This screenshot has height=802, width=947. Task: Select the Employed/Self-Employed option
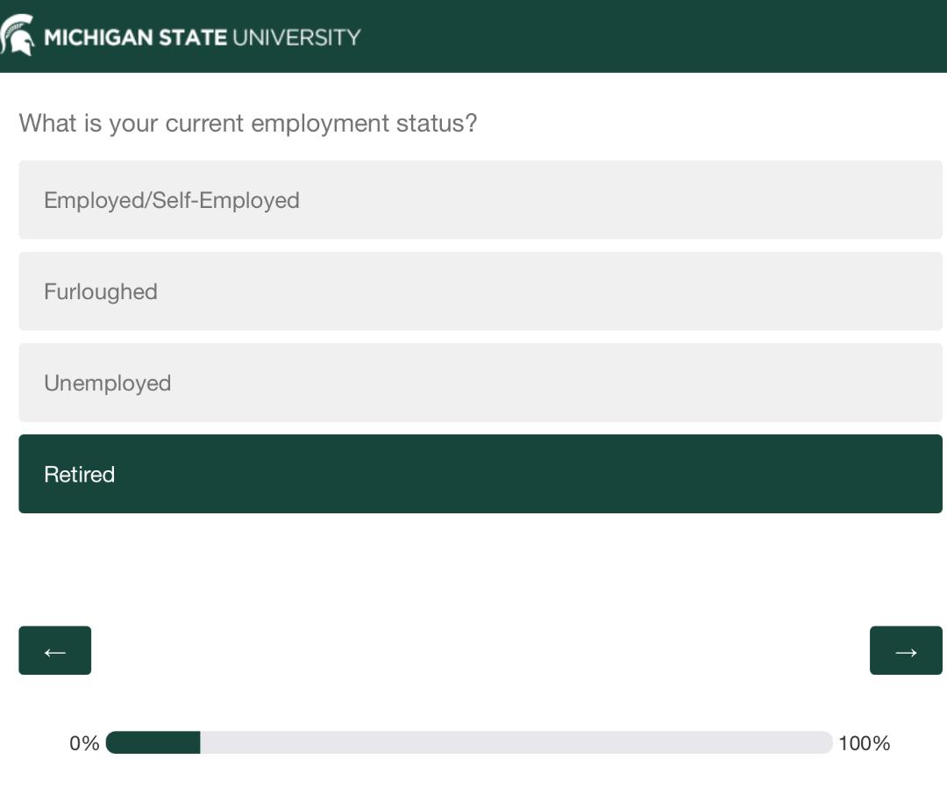tap(481, 200)
